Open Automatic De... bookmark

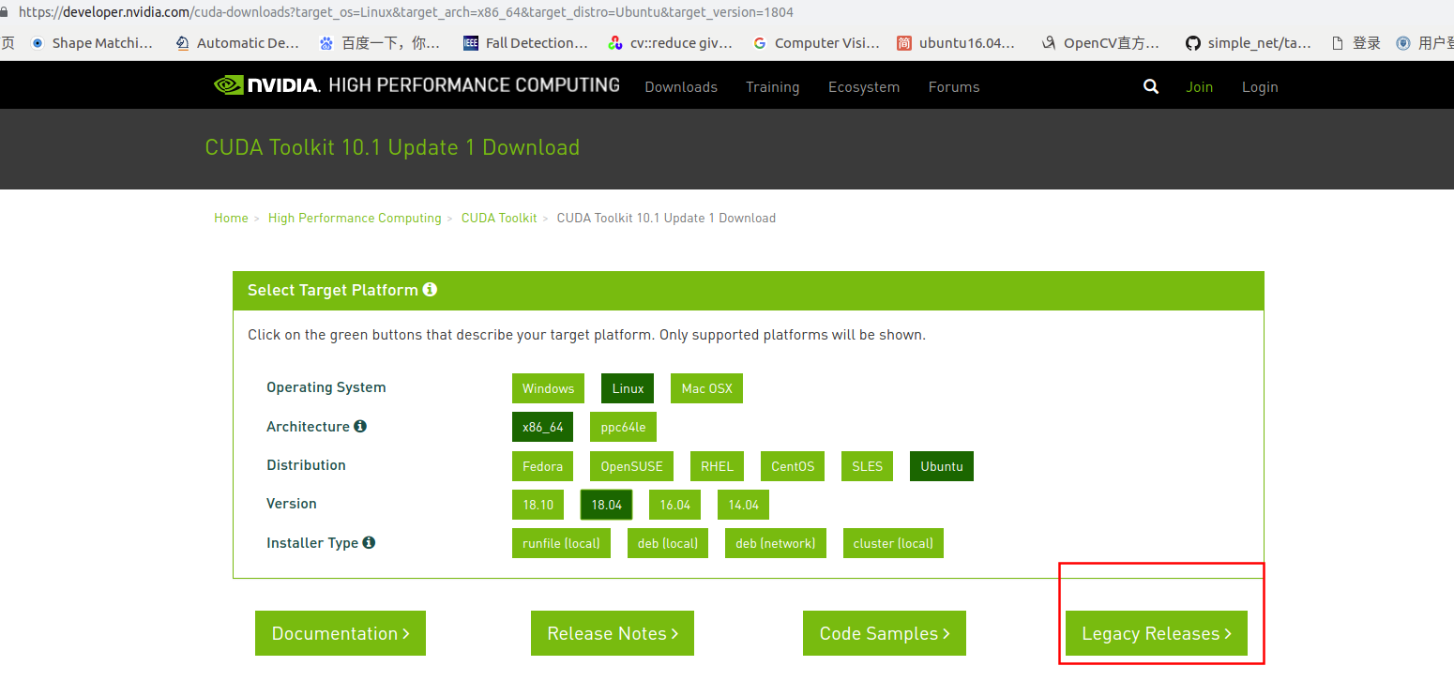pos(237,43)
